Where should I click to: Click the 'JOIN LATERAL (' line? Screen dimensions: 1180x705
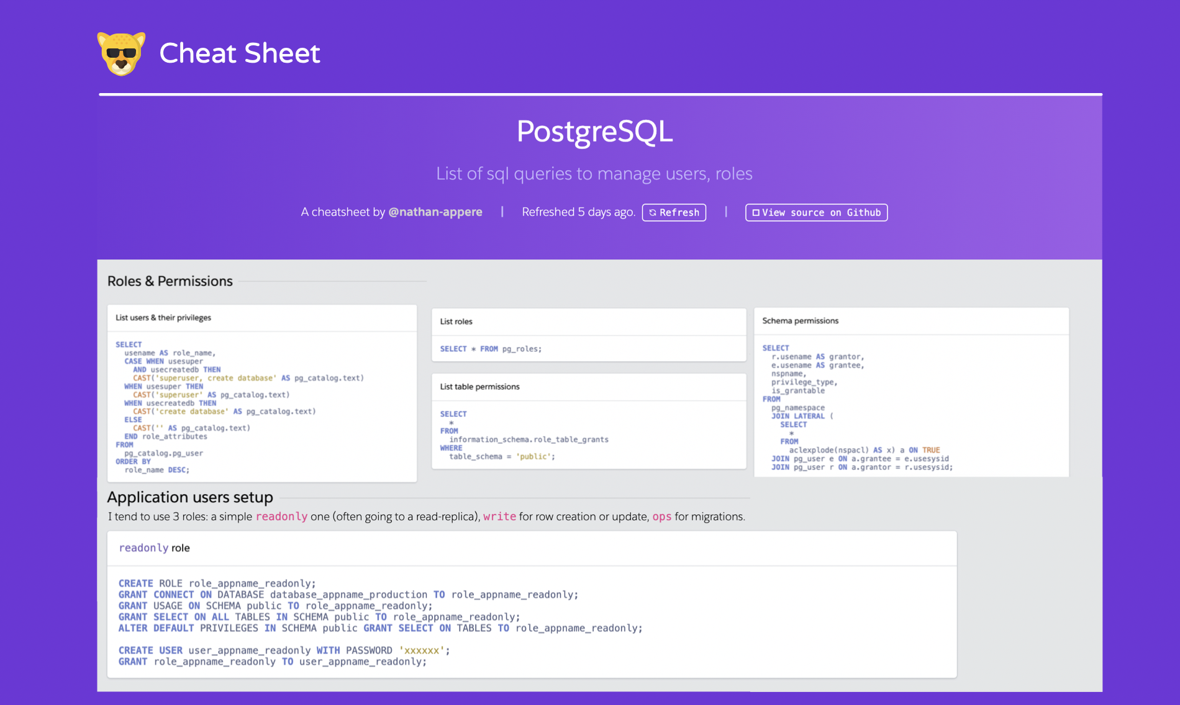click(x=802, y=416)
